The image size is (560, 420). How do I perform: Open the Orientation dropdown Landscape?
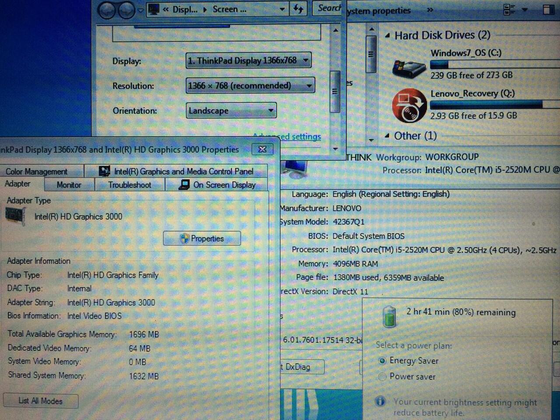(x=231, y=111)
